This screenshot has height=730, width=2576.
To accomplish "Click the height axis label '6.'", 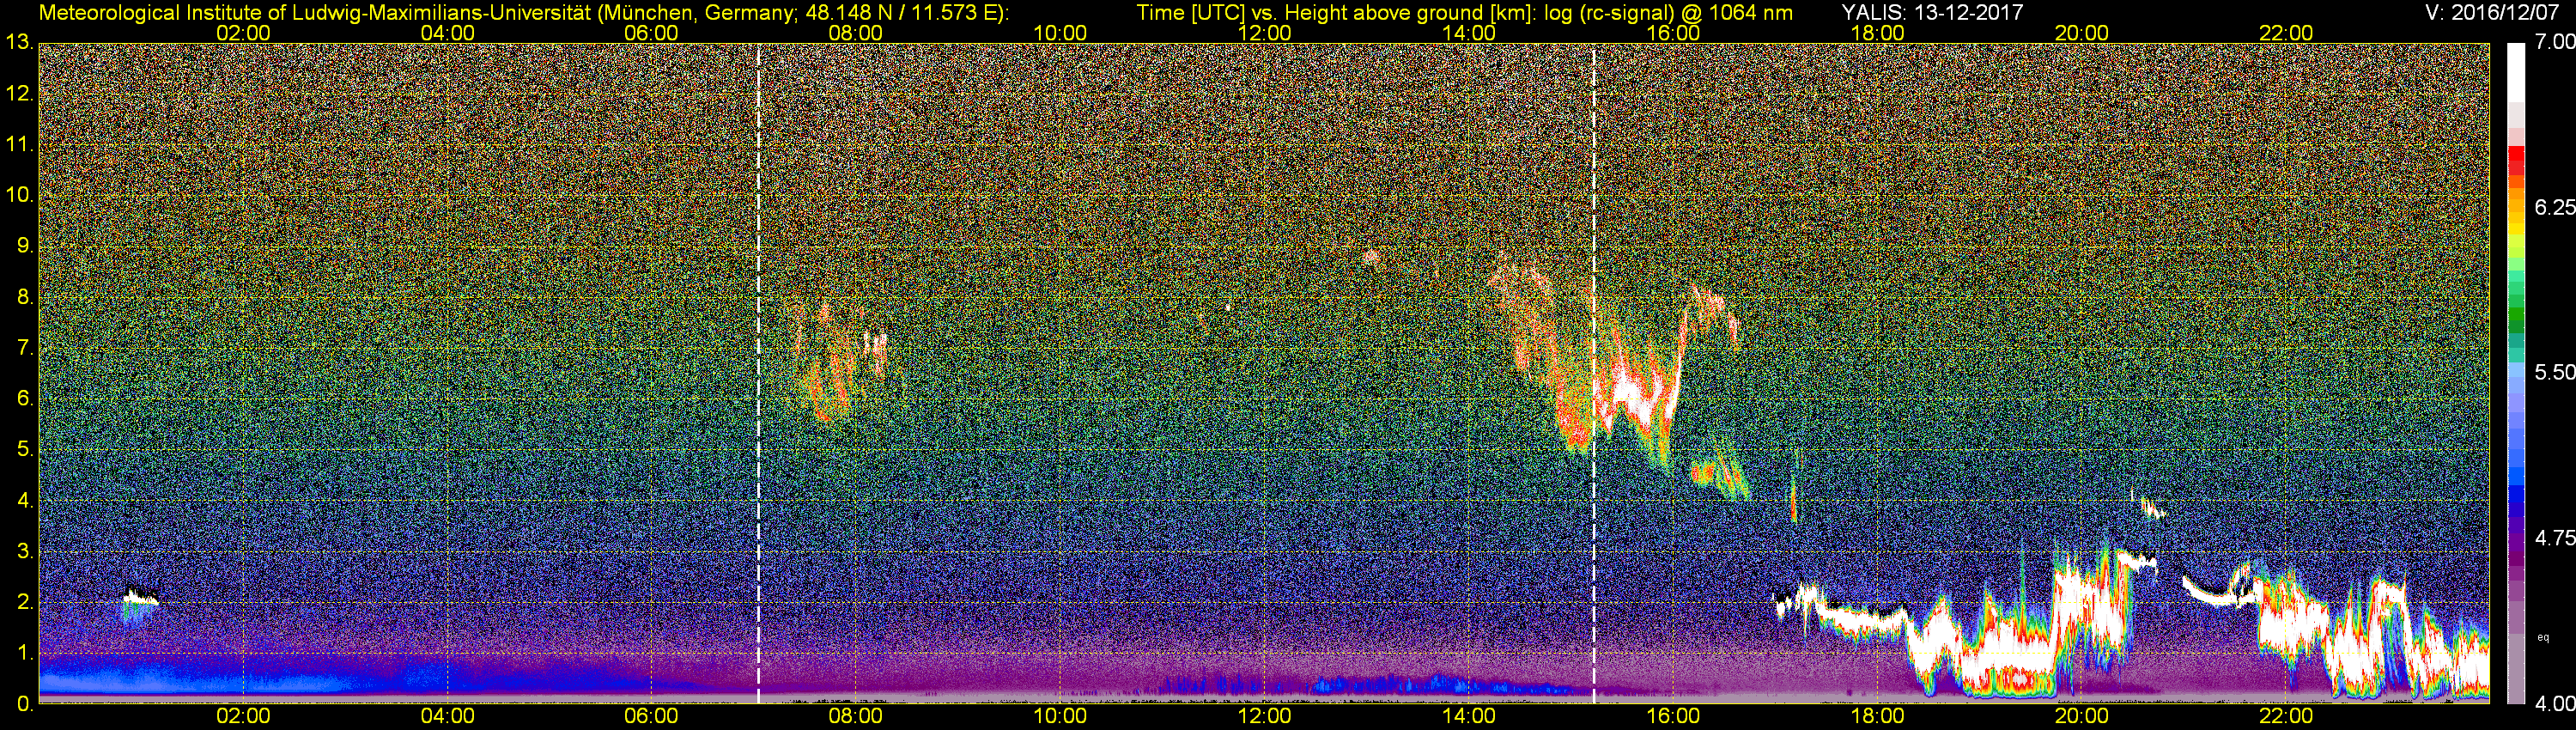I will point(25,399).
